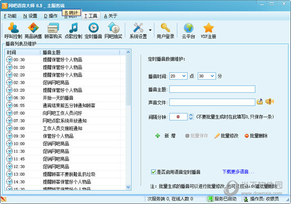Screen dimensions: 291x204
Task: Open the 定时播音 timed broadcast tool
Action: pyautogui.click(x=93, y=31)
